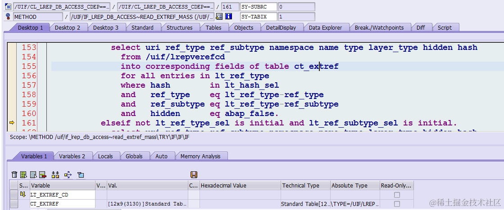This screenshot has width=504, height=210.
Task: Click the Val. column header
Action: [x=147, y=186]
